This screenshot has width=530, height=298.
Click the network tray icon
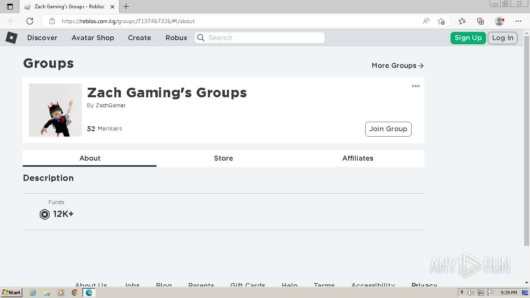481,293
